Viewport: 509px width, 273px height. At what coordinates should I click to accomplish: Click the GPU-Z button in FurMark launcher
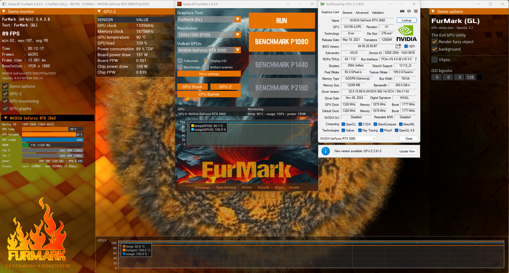225,87
